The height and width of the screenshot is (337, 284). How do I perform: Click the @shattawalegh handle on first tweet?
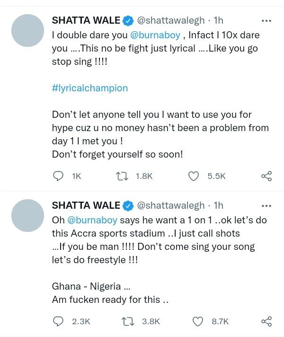click(x=171, y=20)
